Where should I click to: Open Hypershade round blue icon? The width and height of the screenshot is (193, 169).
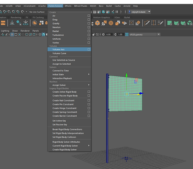coord(104,12)
